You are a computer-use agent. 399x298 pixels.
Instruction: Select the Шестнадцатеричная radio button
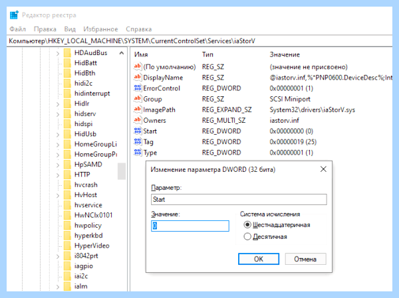[x=247, y=225]
